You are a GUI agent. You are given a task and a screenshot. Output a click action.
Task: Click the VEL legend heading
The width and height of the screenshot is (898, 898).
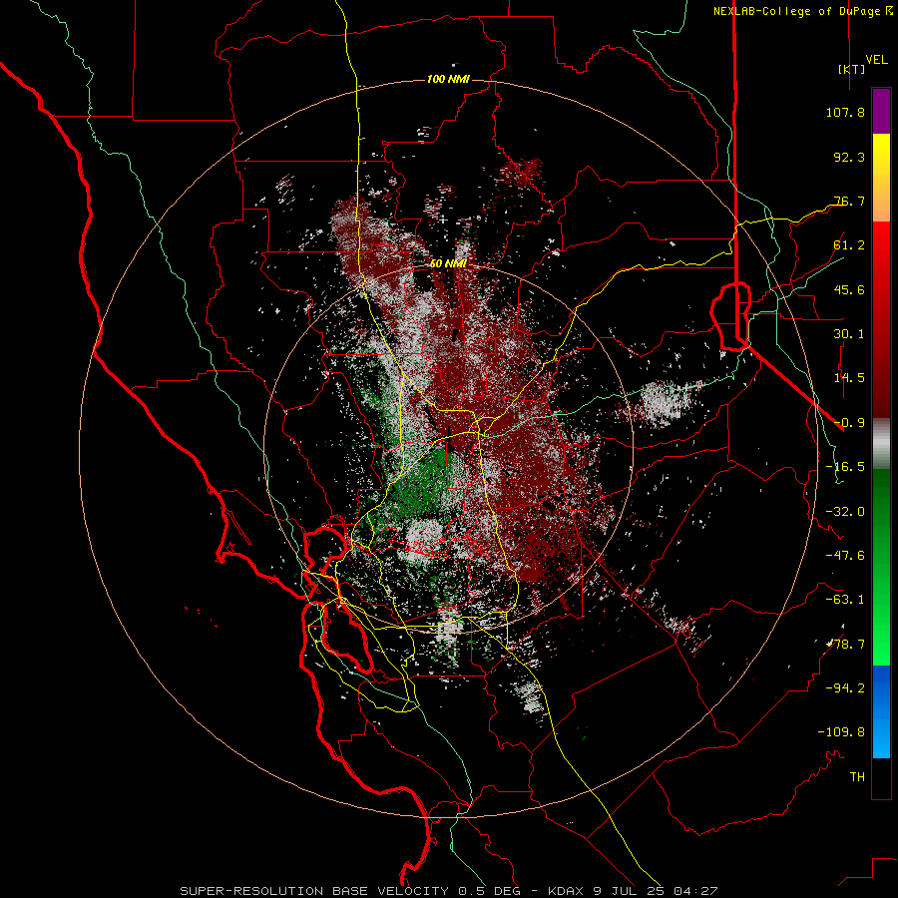click(x=876, y=60)
